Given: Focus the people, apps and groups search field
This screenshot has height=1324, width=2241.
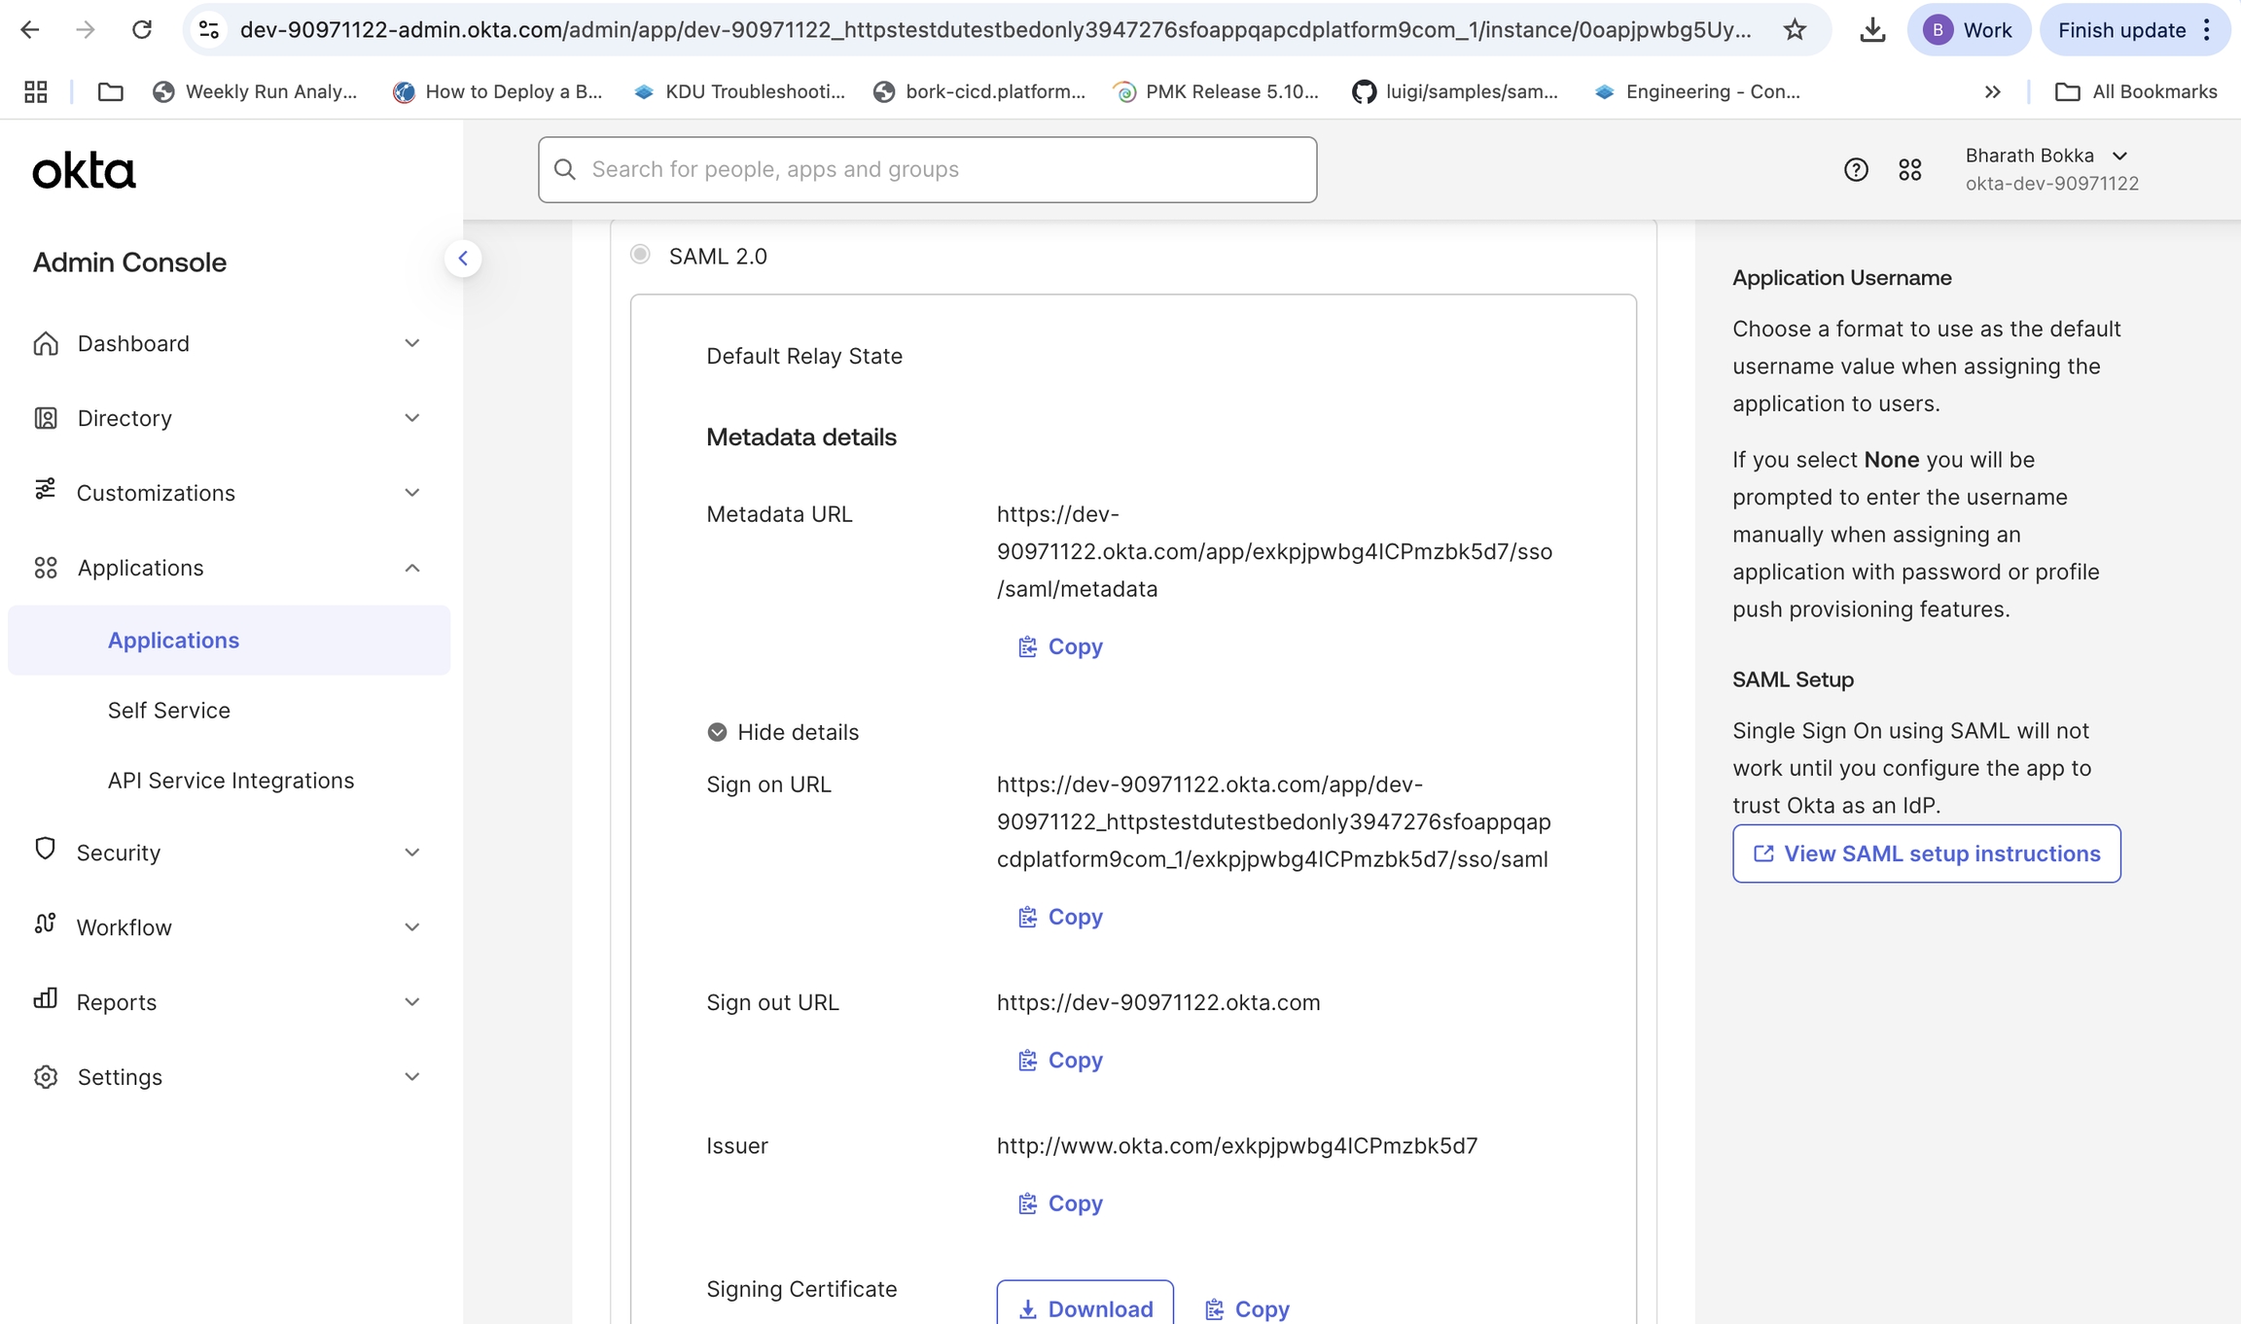Looking at the screenshot, I should [927, 170].
